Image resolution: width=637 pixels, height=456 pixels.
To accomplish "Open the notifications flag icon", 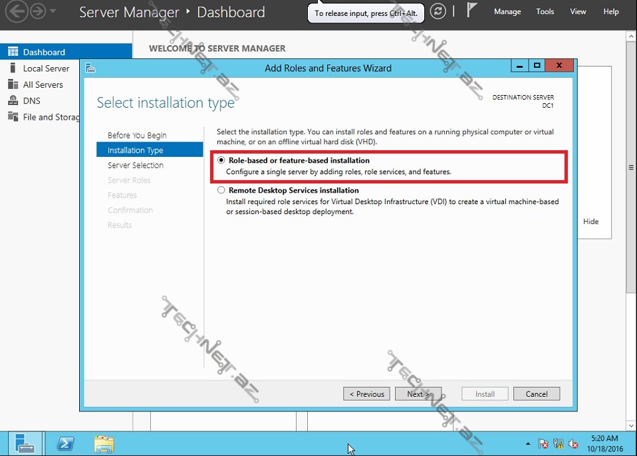I will coord(472,11).
